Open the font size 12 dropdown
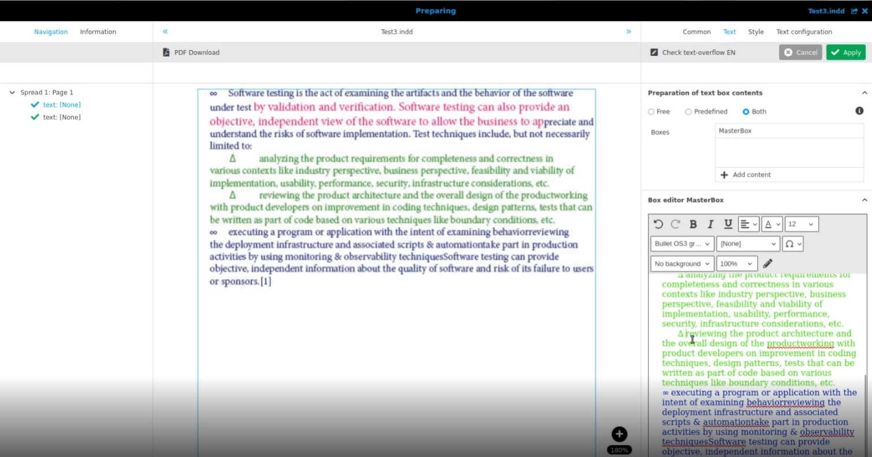Viewport: 872px width, 457px height. click(801, 224)
